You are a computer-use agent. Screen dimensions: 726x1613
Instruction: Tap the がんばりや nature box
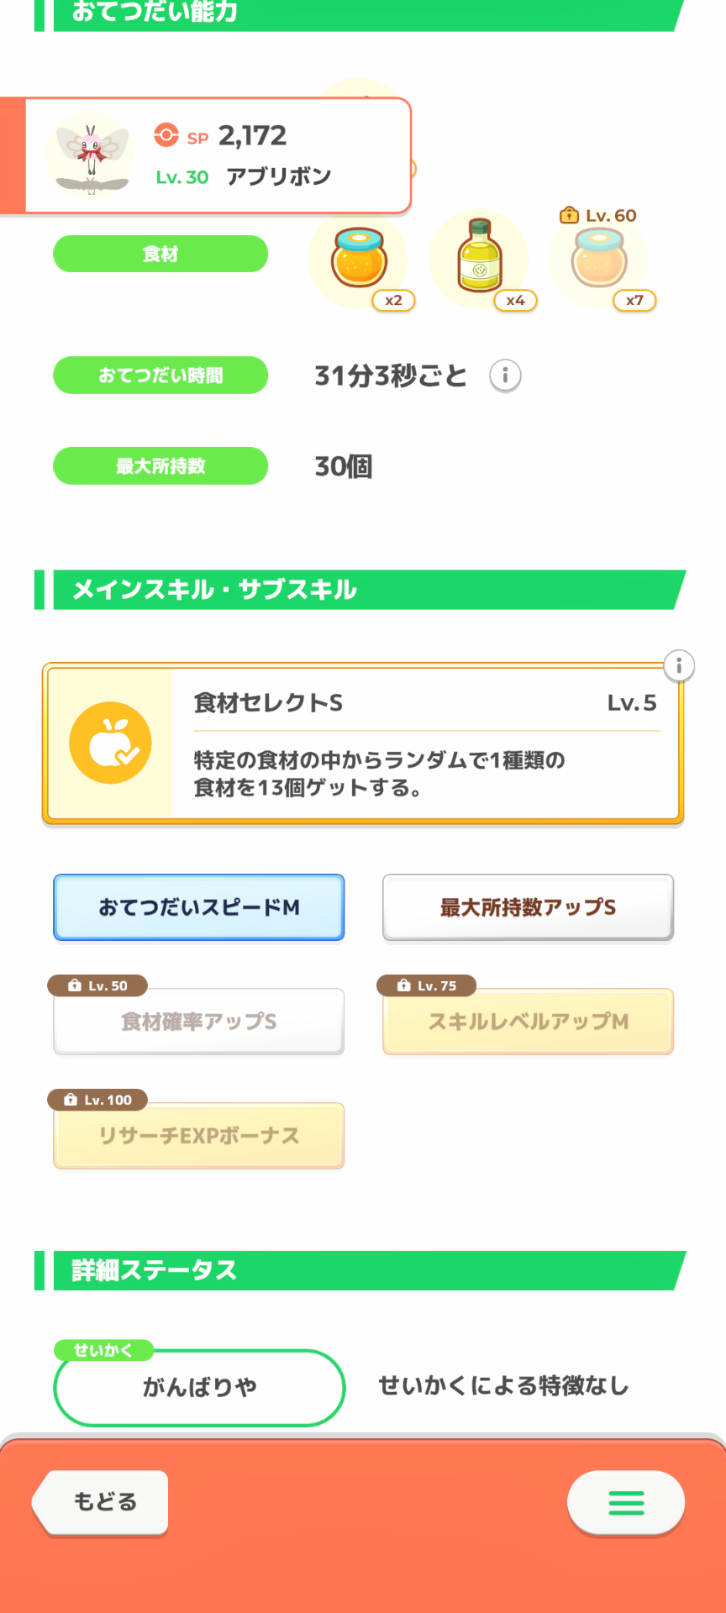(x=199, y=1387)
